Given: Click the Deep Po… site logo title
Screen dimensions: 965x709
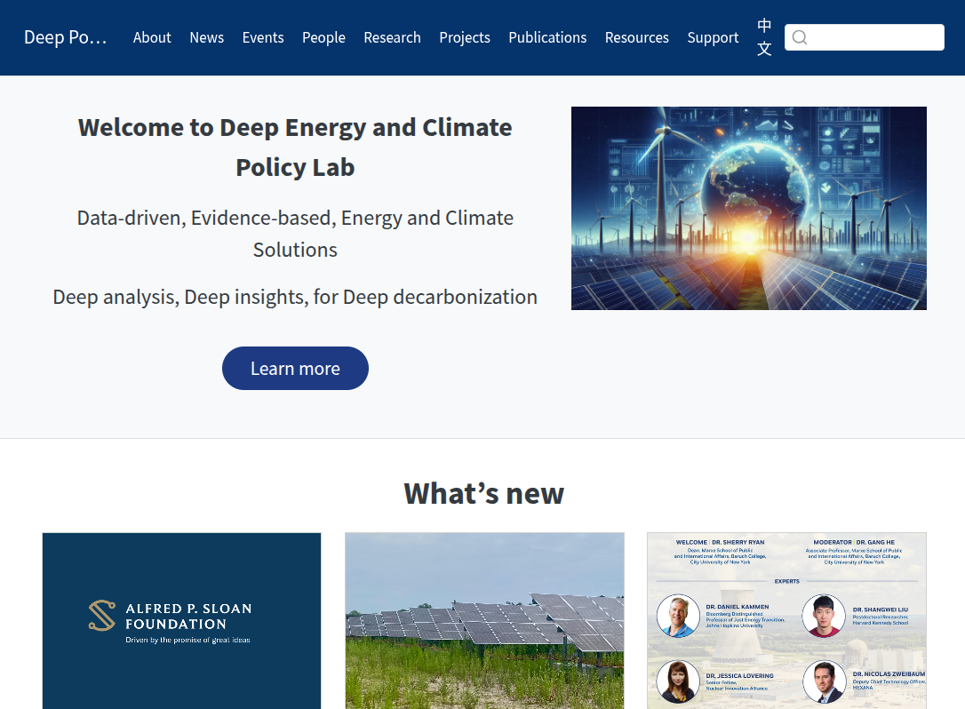Looking at the screenshot, I should click(x=65, y=37).
